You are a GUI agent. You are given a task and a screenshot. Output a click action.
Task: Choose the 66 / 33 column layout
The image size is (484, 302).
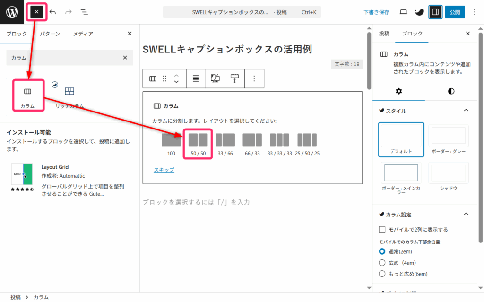click(252, 144)
